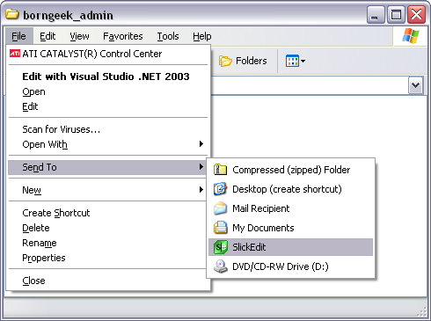This screenshot has height=321, width=431.
Task: Open the View menu
Action: click(x=79, y=36)
